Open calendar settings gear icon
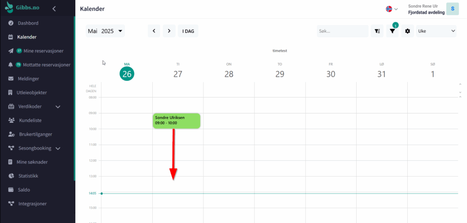This screenshot has width=467, height=223. coord(408,31)
